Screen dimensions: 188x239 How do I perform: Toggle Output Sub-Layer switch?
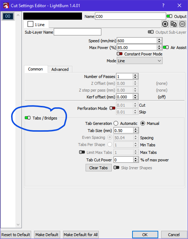(x=151, y=32)
